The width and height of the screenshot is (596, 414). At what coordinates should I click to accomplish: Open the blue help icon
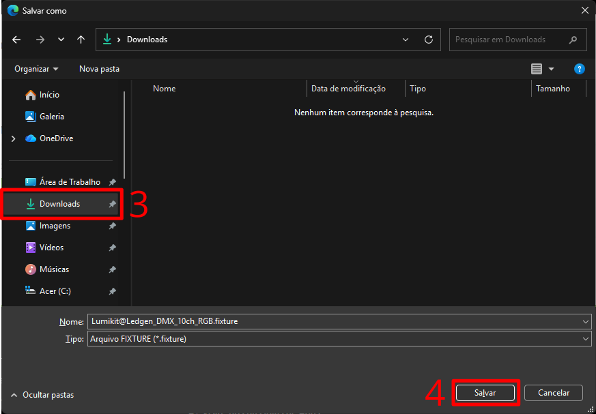click(579, 69)
